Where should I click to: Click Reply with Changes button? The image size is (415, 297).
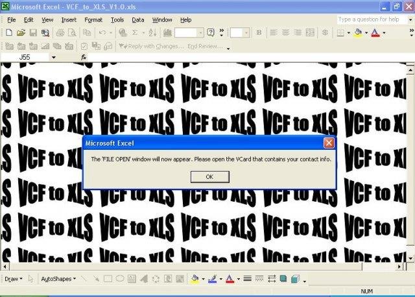(151, 46)
